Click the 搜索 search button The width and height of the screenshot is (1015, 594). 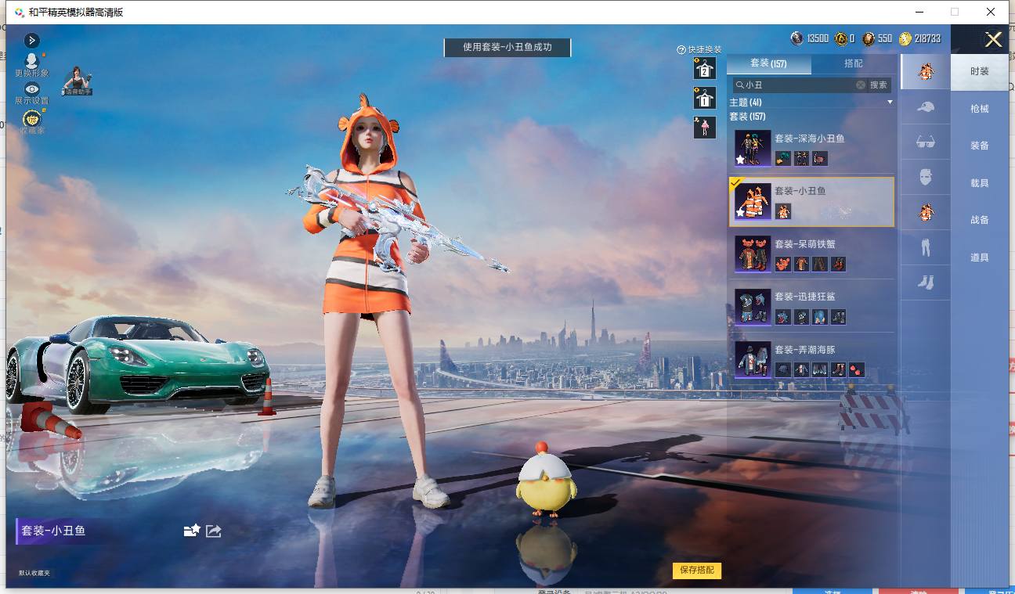pyautogui.click(x=879, y=85)
